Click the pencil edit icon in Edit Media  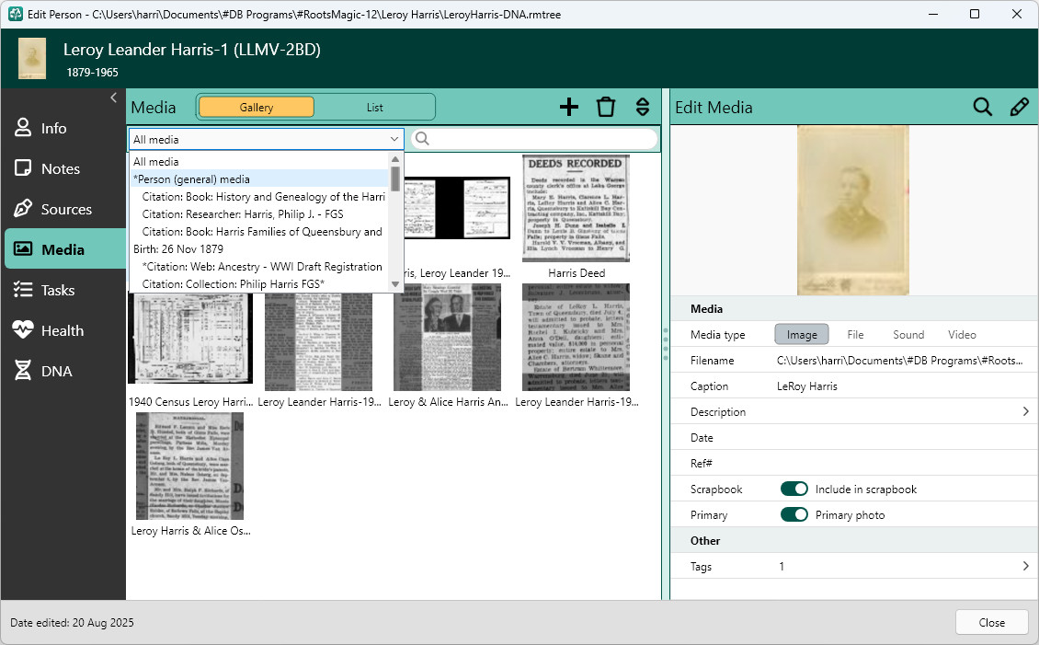(1019, 107)
